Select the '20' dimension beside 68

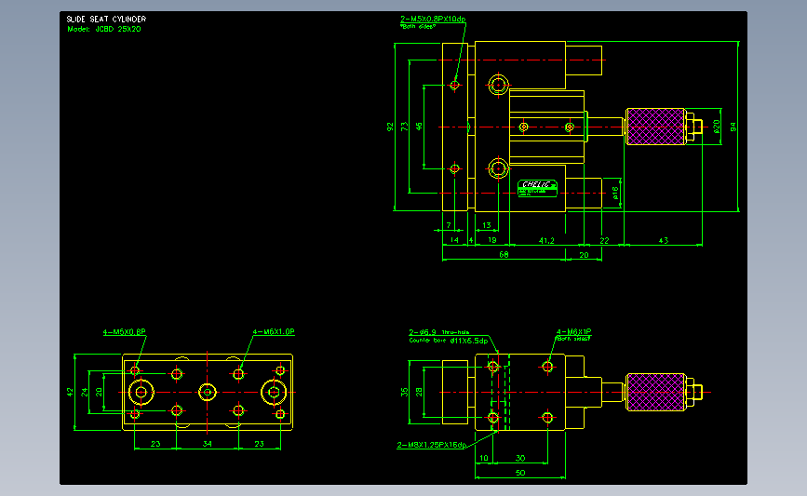click(585, 255)
